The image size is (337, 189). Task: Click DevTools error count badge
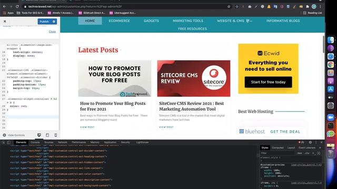coord(301,142)
